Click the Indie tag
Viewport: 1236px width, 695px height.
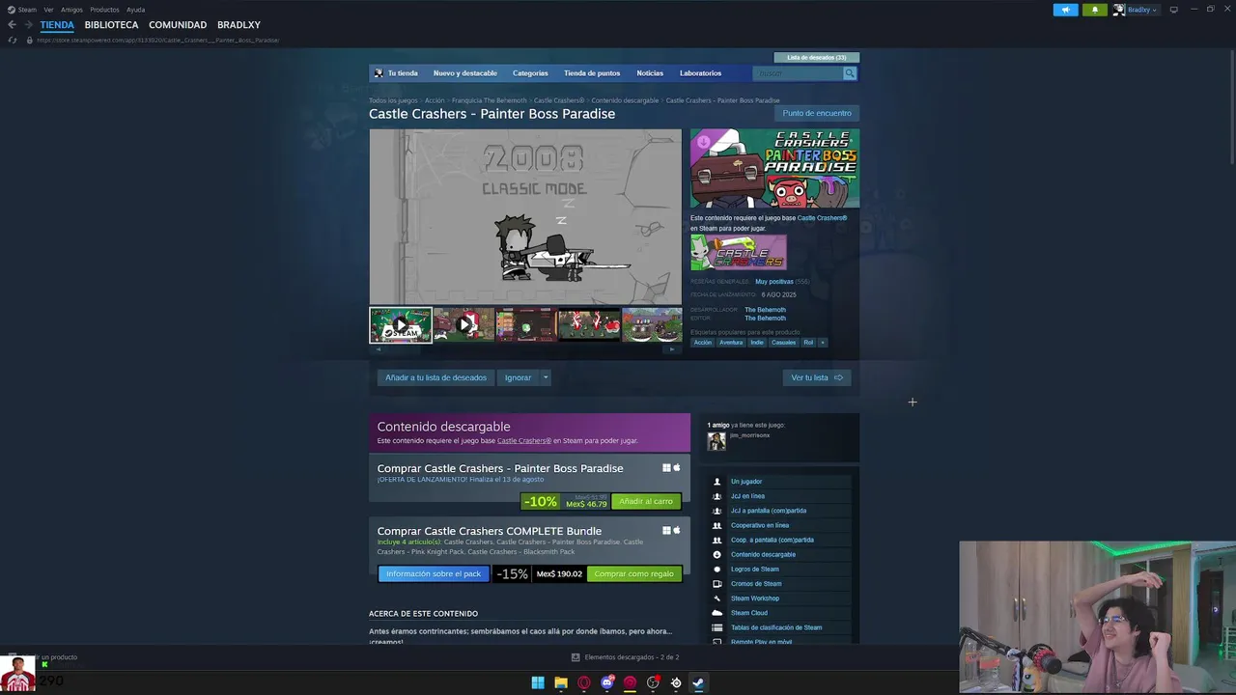pos(757,343)
